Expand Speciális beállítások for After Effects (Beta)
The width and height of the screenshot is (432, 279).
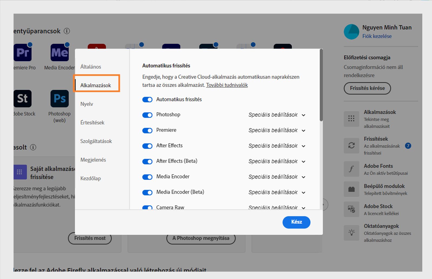click(x=277, y=161)
